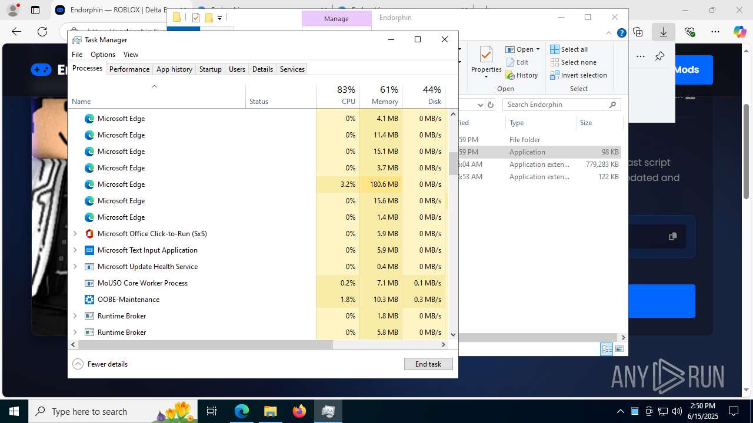The height and width of the screenshot is (423, 753).
Task: Switch to the Startup tab
Action: (x=210, y=69)
